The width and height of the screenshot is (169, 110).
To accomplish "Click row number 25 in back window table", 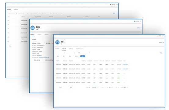I will 8,37.
